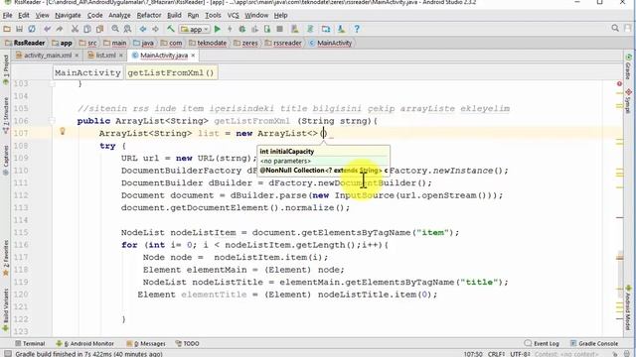Viewport: 636px width, 357px height.
Task: Click the UTF-8 encoding status entry
Action: [x=520, y=354]
